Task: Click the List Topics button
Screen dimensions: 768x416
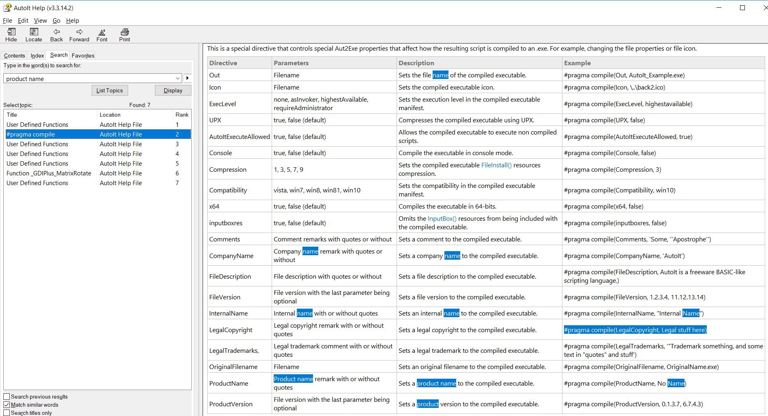Action: (x=109, y=90)
